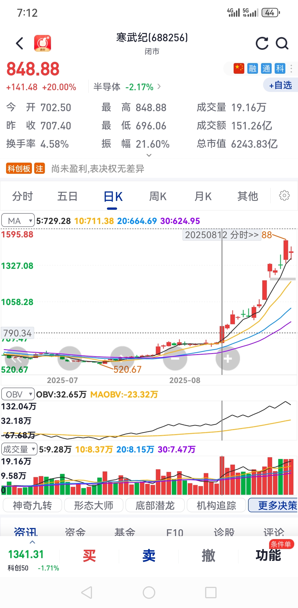The image size is (298, 608).
Task: Tap Android home circle button
Action: click(x=149, y=593)
